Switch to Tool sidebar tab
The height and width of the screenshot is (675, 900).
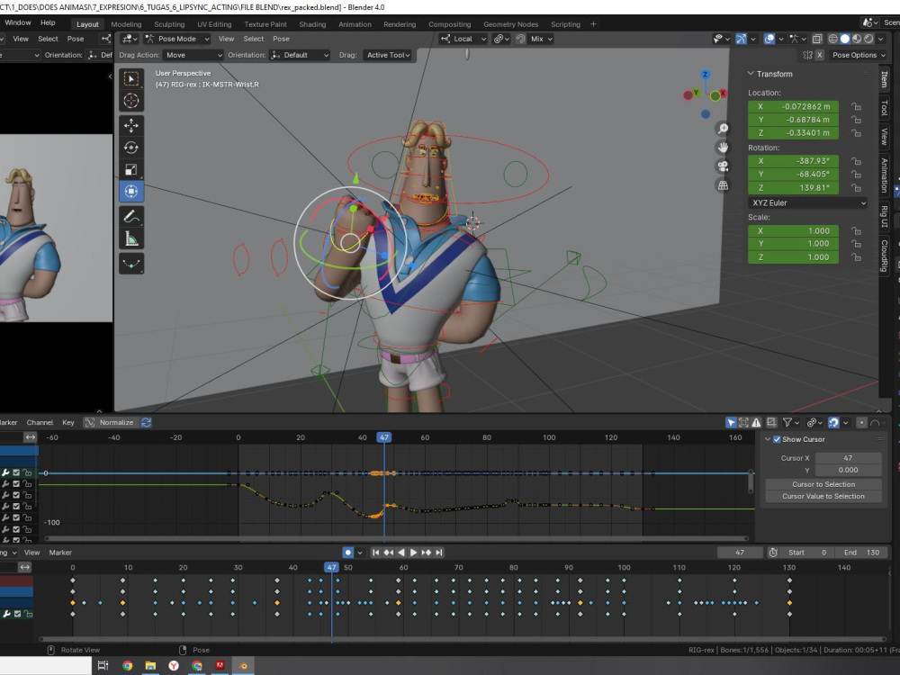885,107
